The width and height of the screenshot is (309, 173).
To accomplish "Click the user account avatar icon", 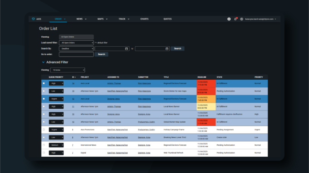I will point(242,19).
